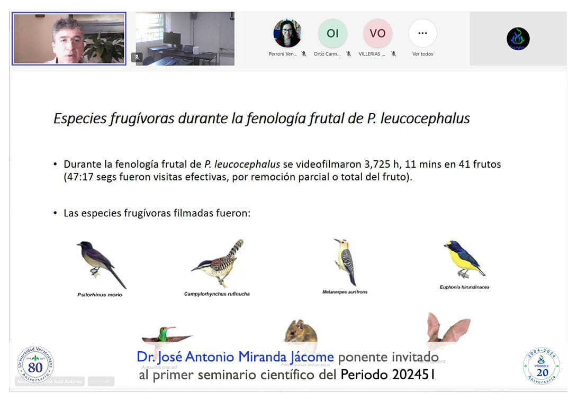This screenshot has height=402, width=577.
Task: Click the Inbioteca flame logo tile
Action: (518, 39)
